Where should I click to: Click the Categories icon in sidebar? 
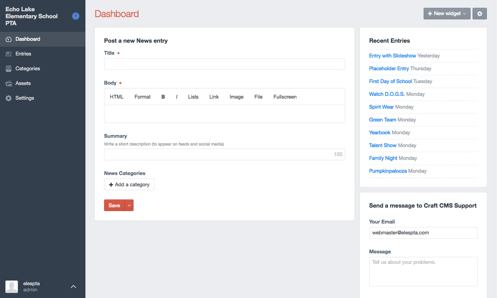pos(9,69)
